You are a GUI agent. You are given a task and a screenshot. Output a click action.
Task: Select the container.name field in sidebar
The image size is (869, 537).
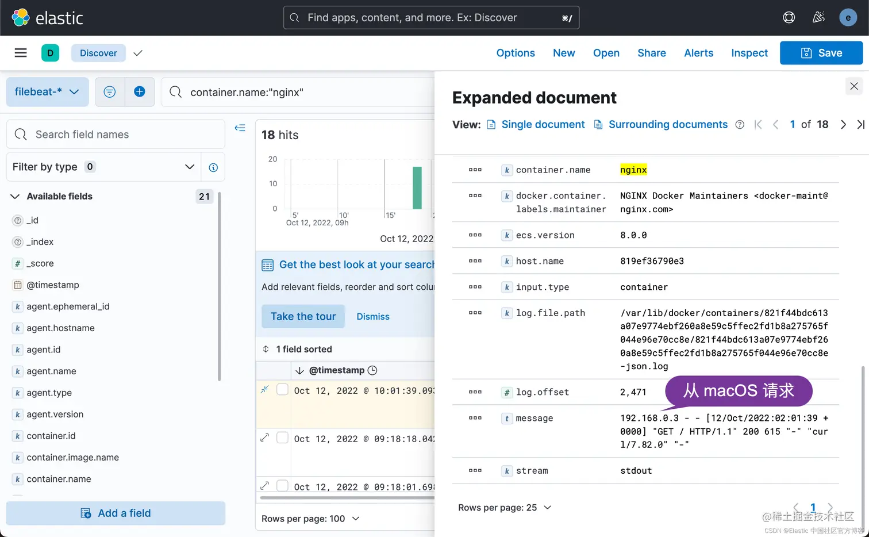59,479
